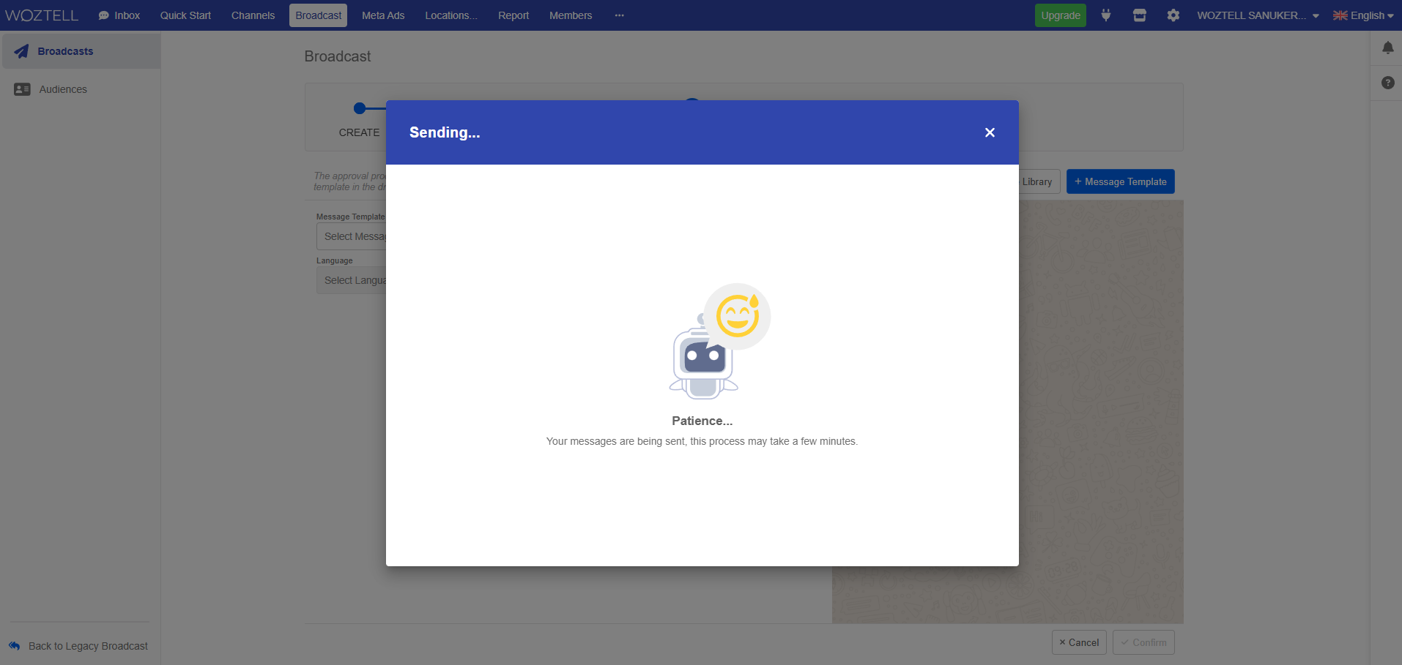Expand the more options ellipsis menu
The width and height of the screenshot is (1402, 665).
coord(620,15)
